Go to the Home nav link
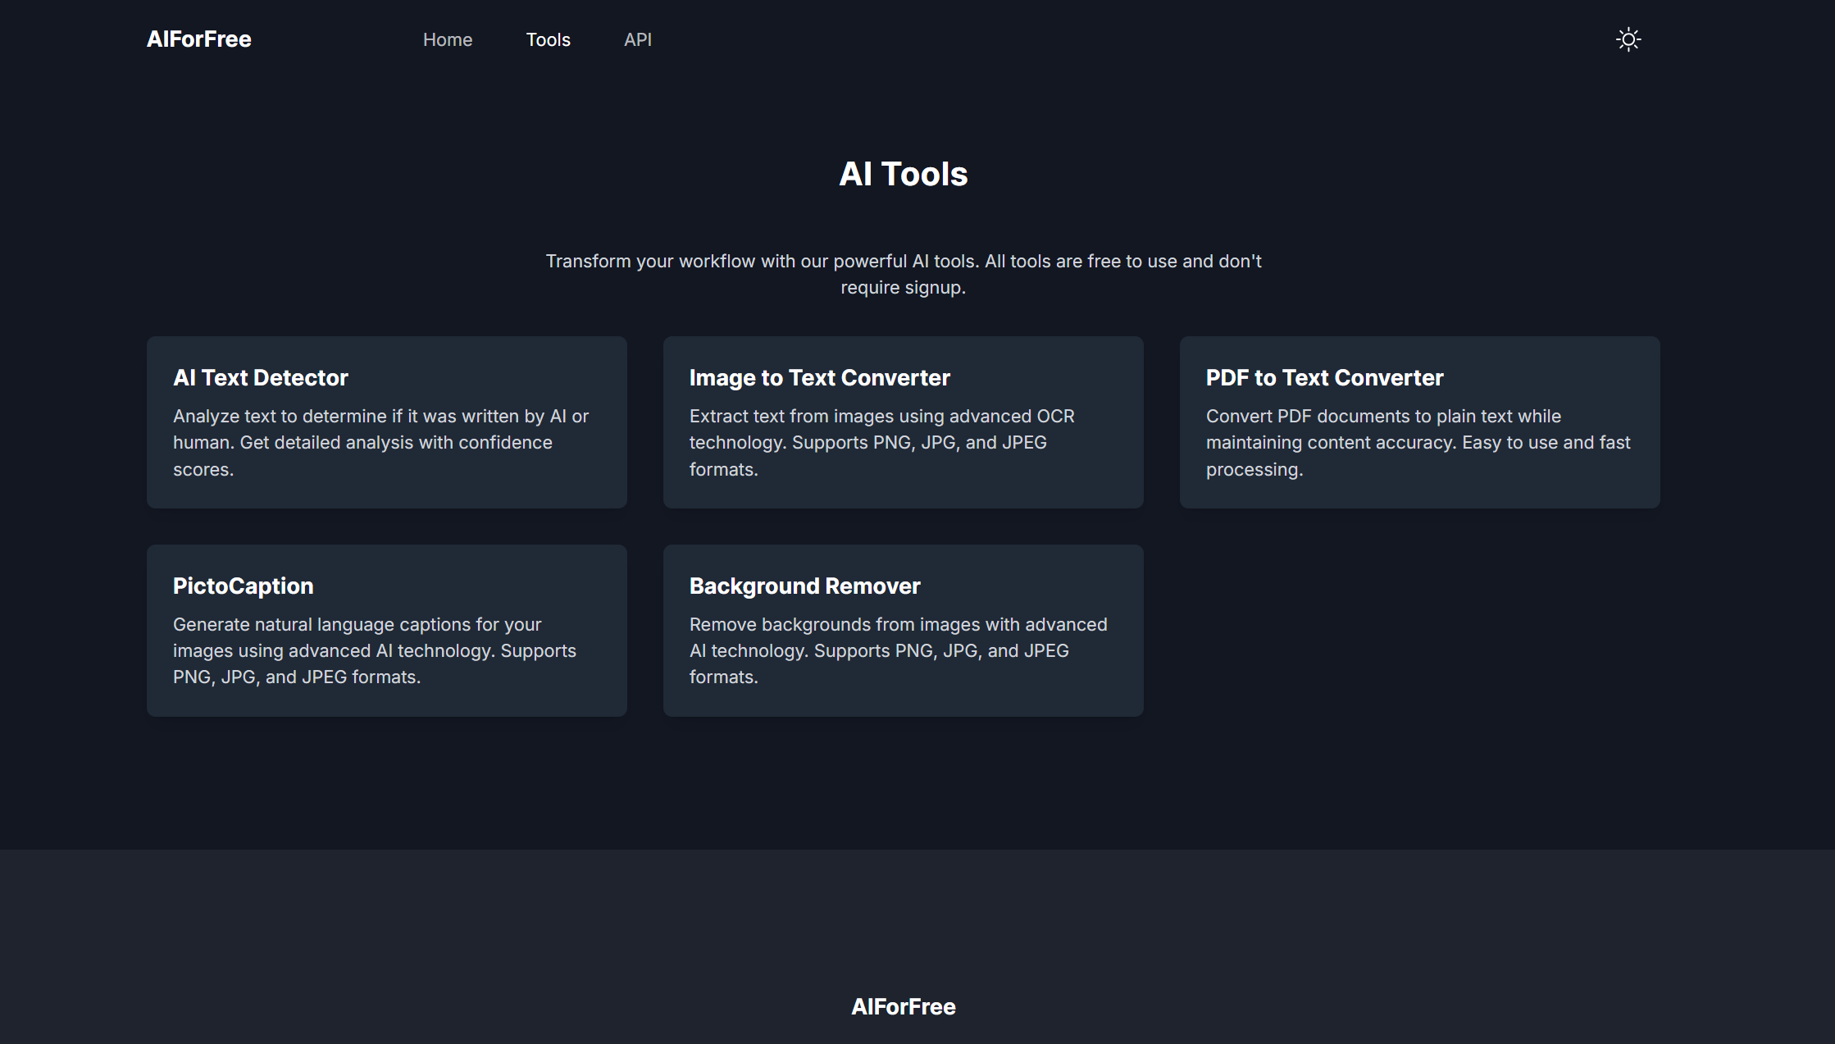 [447, 39]
